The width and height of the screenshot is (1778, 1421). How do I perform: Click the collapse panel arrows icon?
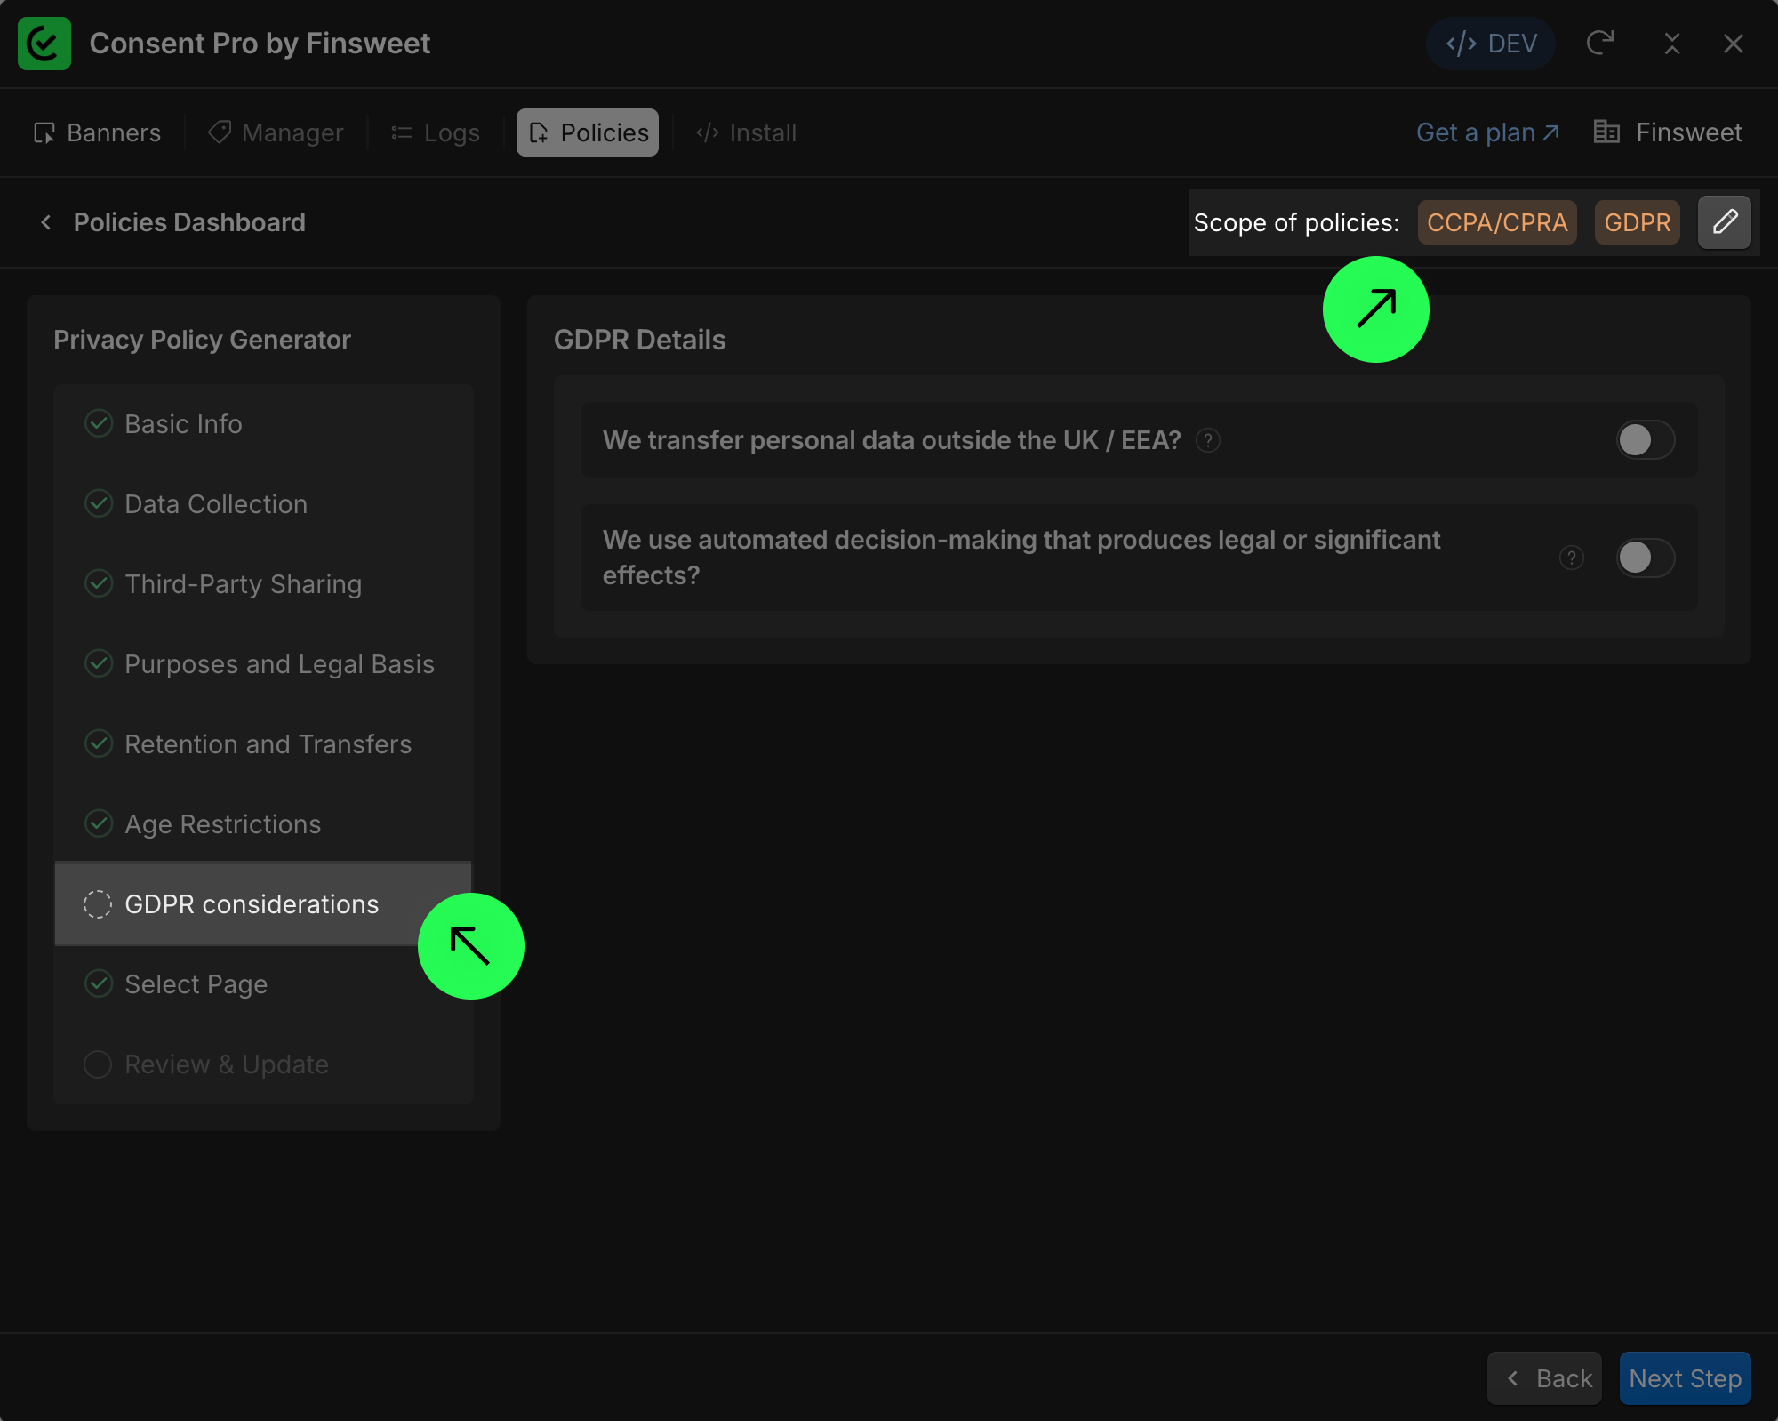(1672, 44)
